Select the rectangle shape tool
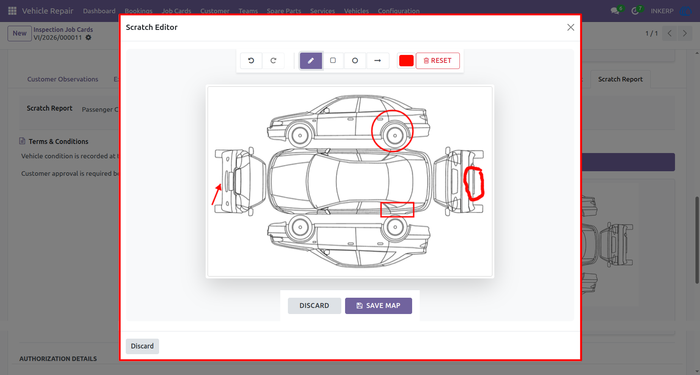This screenshot has width=700, height=375. click(x=333, y=61)
